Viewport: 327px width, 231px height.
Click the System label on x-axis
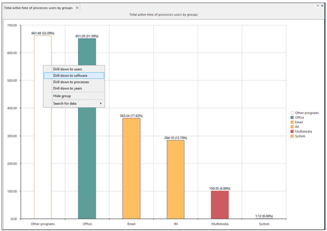(x=264, y=223)
